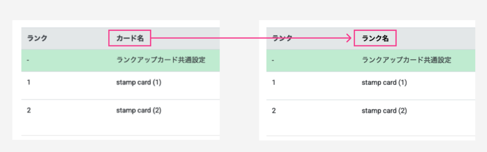The height and width of the screenshot is (152, 487).
Task: Click the dash rank cell in ランク名 table
Action: click(x=274, y=60)
